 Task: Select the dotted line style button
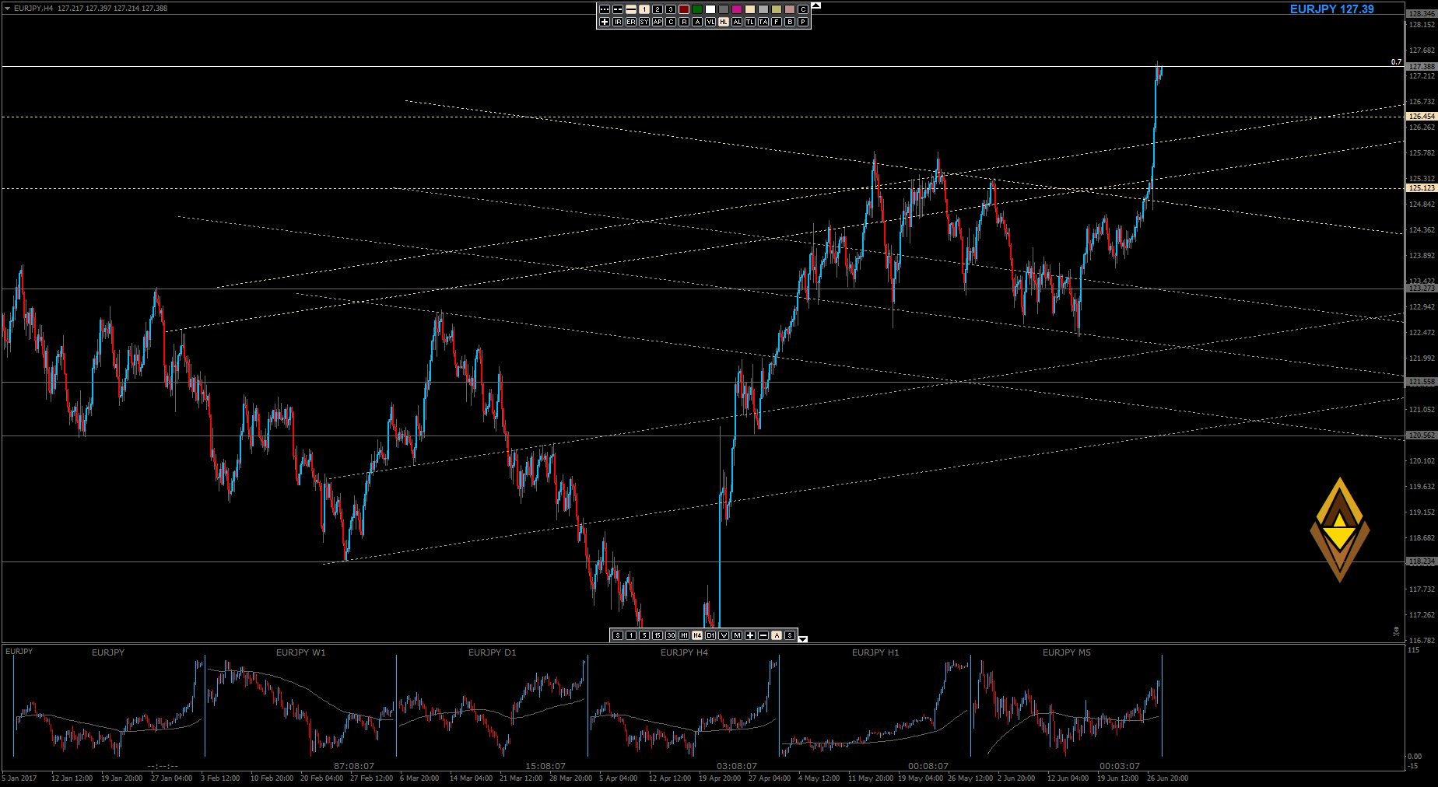(x=605, y=9)
